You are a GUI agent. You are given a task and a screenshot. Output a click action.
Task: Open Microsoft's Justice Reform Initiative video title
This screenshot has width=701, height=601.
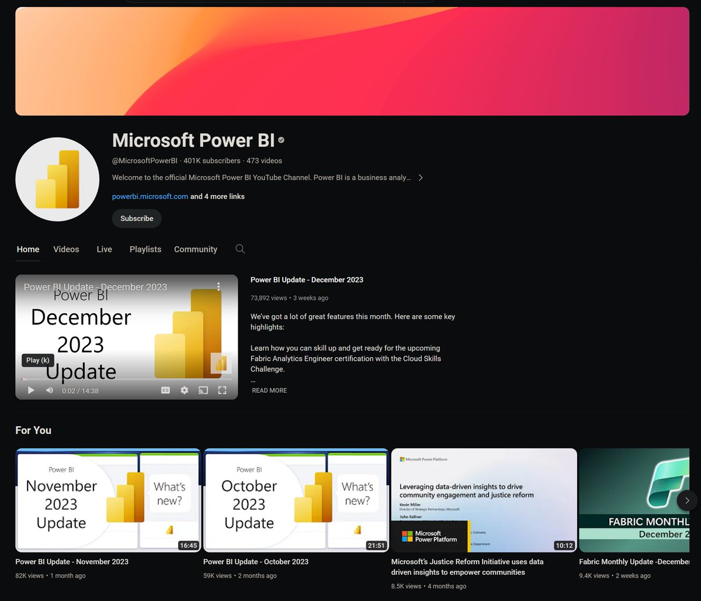(x=467, y=567)
